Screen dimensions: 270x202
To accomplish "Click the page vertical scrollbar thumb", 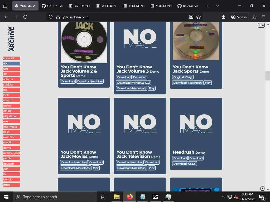I will pos(268,75).
